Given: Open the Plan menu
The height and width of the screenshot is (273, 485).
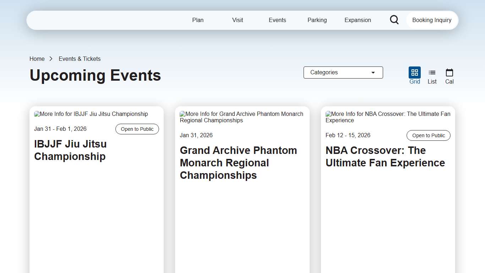Looking at the screenshot, I should [x=198, y=20].
